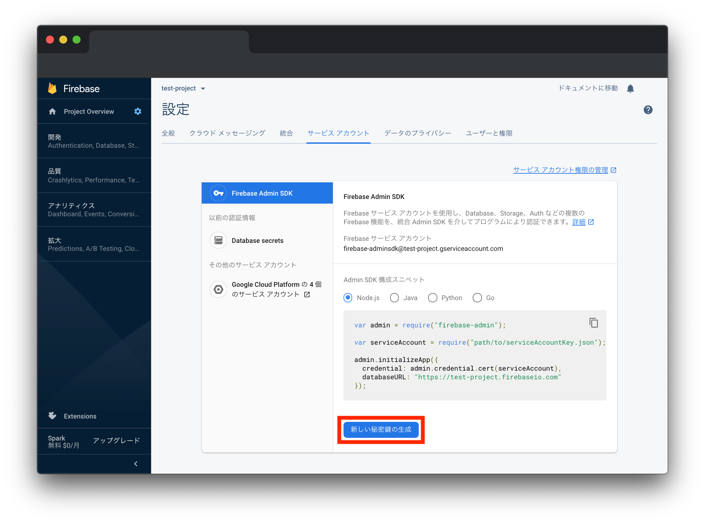Click the 新しい秘密鍵の生成 button
The width and height of the screenshot is (705, 523).
tap(381, 430)
